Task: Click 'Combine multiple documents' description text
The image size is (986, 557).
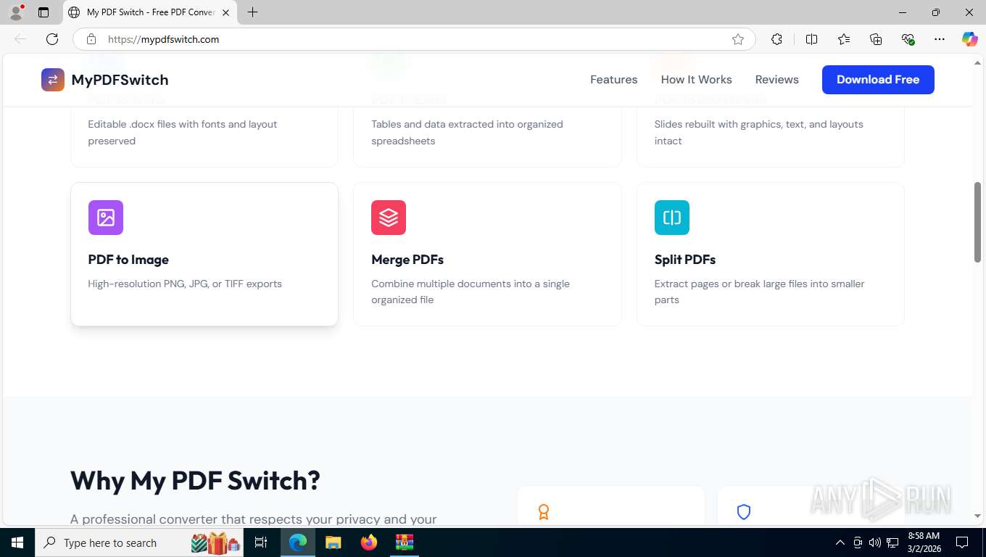Action: click(471, 292)
